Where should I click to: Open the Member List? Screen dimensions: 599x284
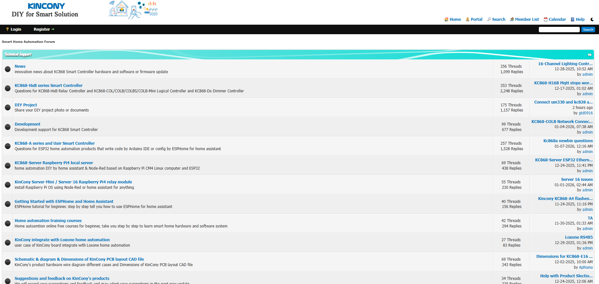pyautogui.click(x=527, y=19)
